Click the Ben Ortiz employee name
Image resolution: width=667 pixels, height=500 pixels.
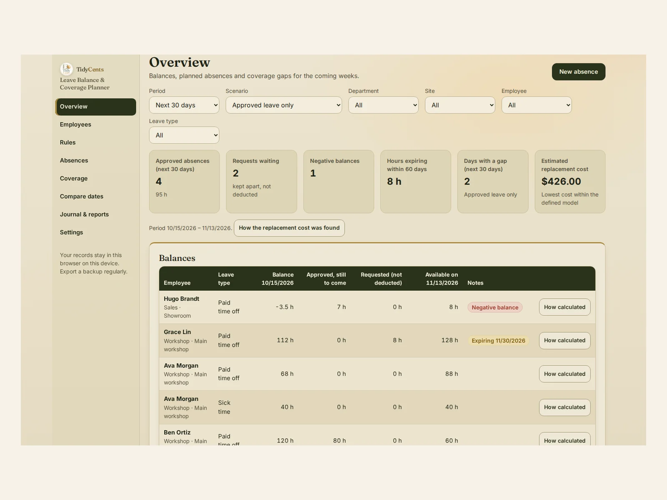pyautogui.click(x=177, y=432)
